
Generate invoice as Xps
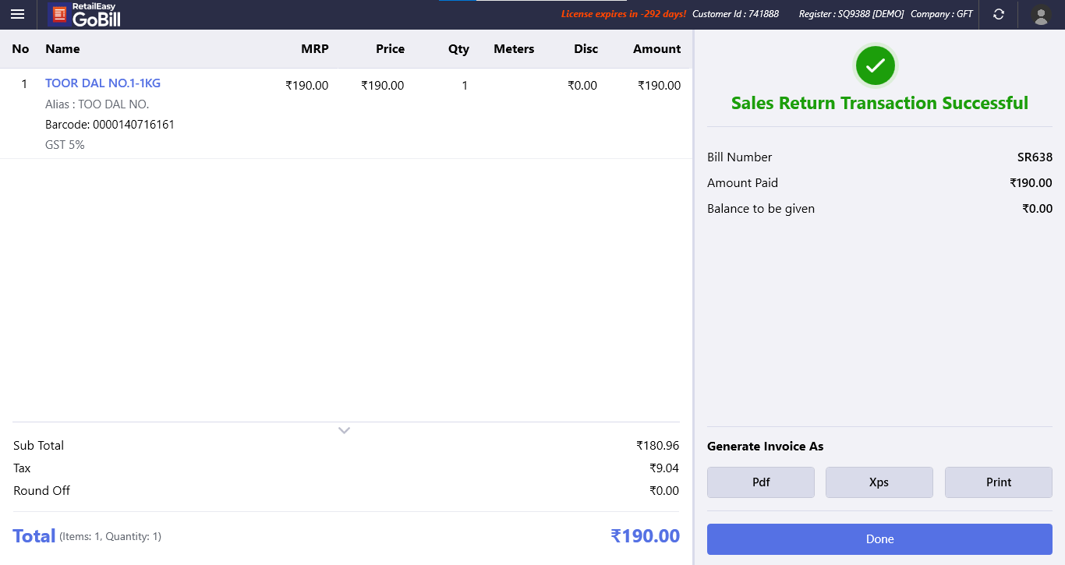(879, 482)
